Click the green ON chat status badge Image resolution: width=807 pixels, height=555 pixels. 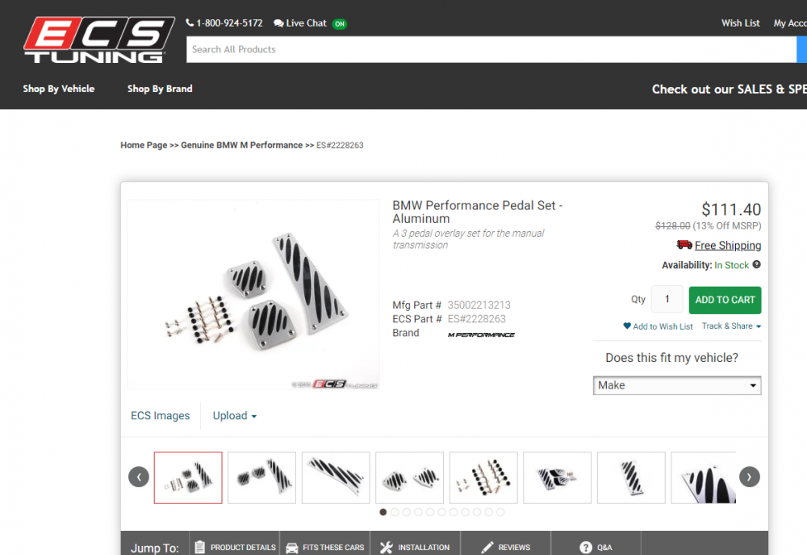pos(340,23)
